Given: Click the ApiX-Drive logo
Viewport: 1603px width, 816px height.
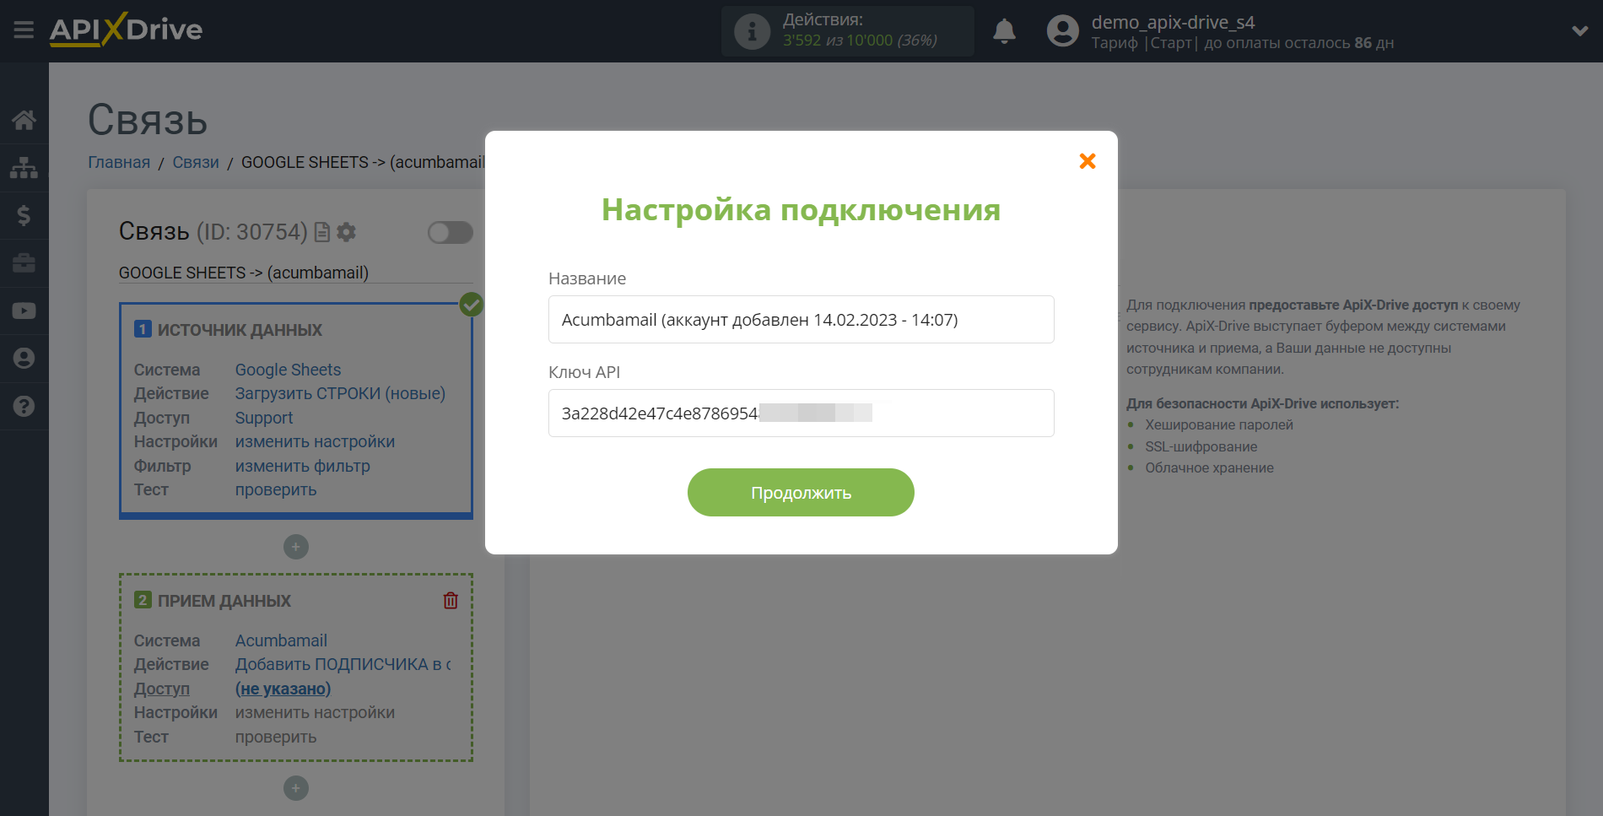Looking at the screenshot, I should 126,30.
